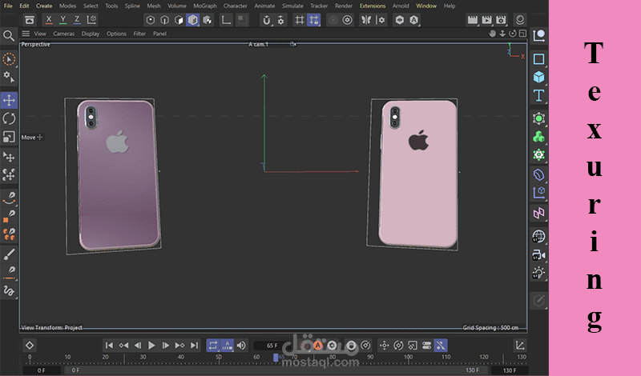This screenshot has width=641, height=376.
Task: Toggle the Y axis lock
Action: point(63,19)
